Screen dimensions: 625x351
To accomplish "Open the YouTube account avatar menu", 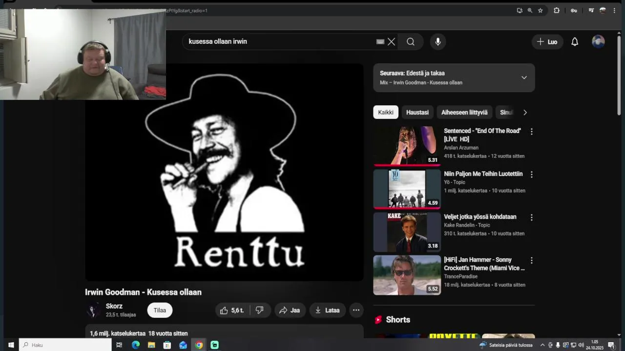I will point(598,42).
